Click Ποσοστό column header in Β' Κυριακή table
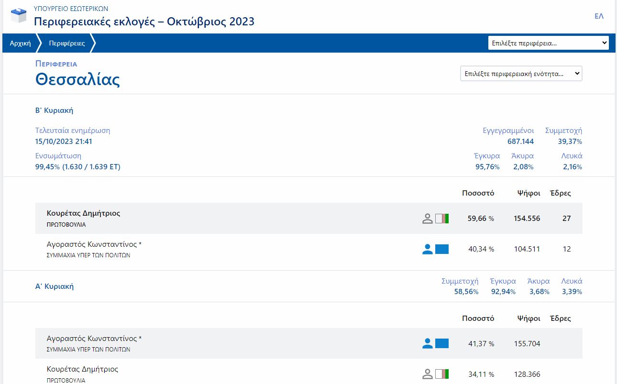This screenshot has width=617, height=384. 478,193
